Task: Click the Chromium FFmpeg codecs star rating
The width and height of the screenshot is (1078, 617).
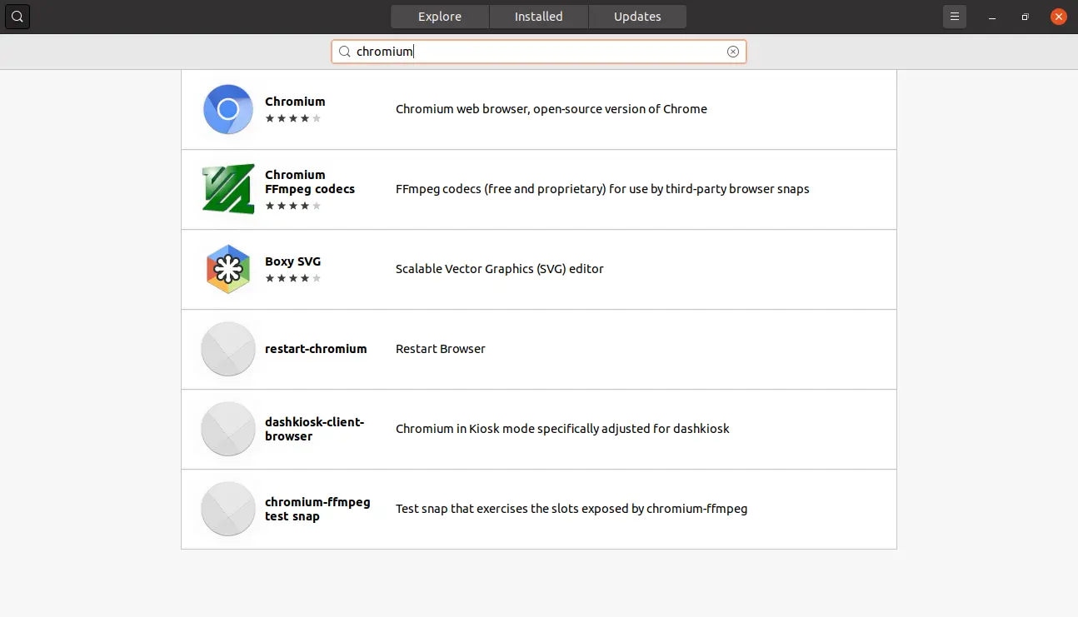Action: point(292,206)
